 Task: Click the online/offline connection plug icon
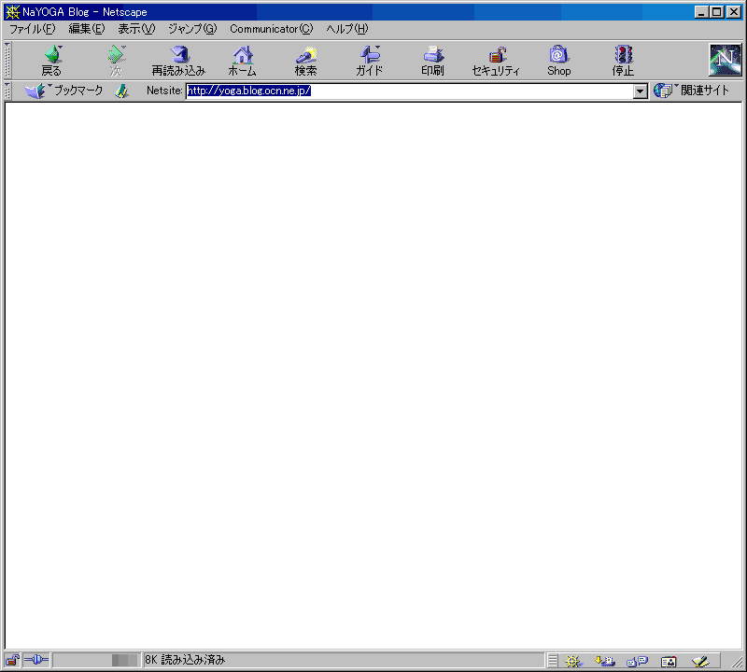click(x=36, y=660)
